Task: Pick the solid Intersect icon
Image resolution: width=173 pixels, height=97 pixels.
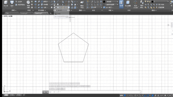Action: pos(35,7)
